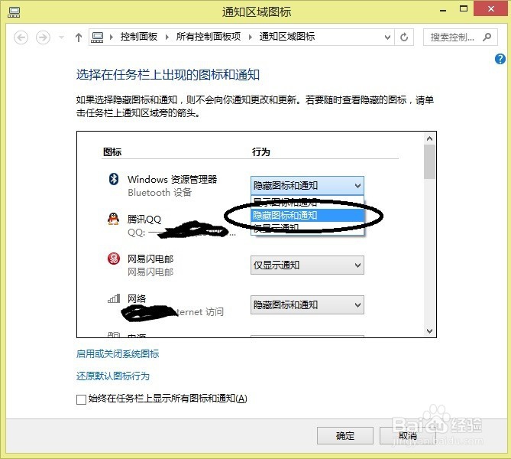This screenshot has height=459, width=511.
Task: Click the window icon in the title bar
Action: 14,12
